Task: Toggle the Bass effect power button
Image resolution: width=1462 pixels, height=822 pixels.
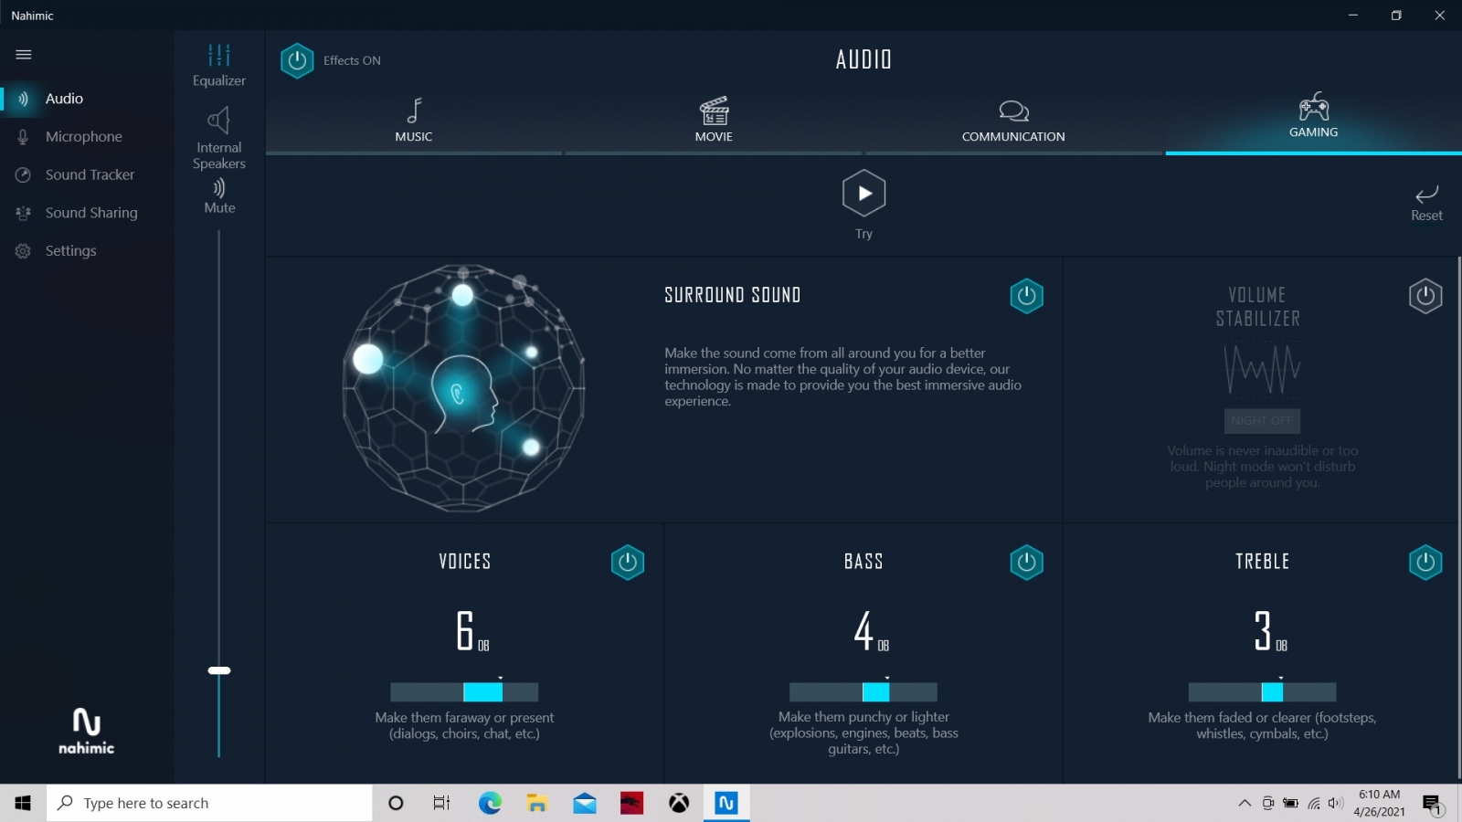Action: (1026, 563)
